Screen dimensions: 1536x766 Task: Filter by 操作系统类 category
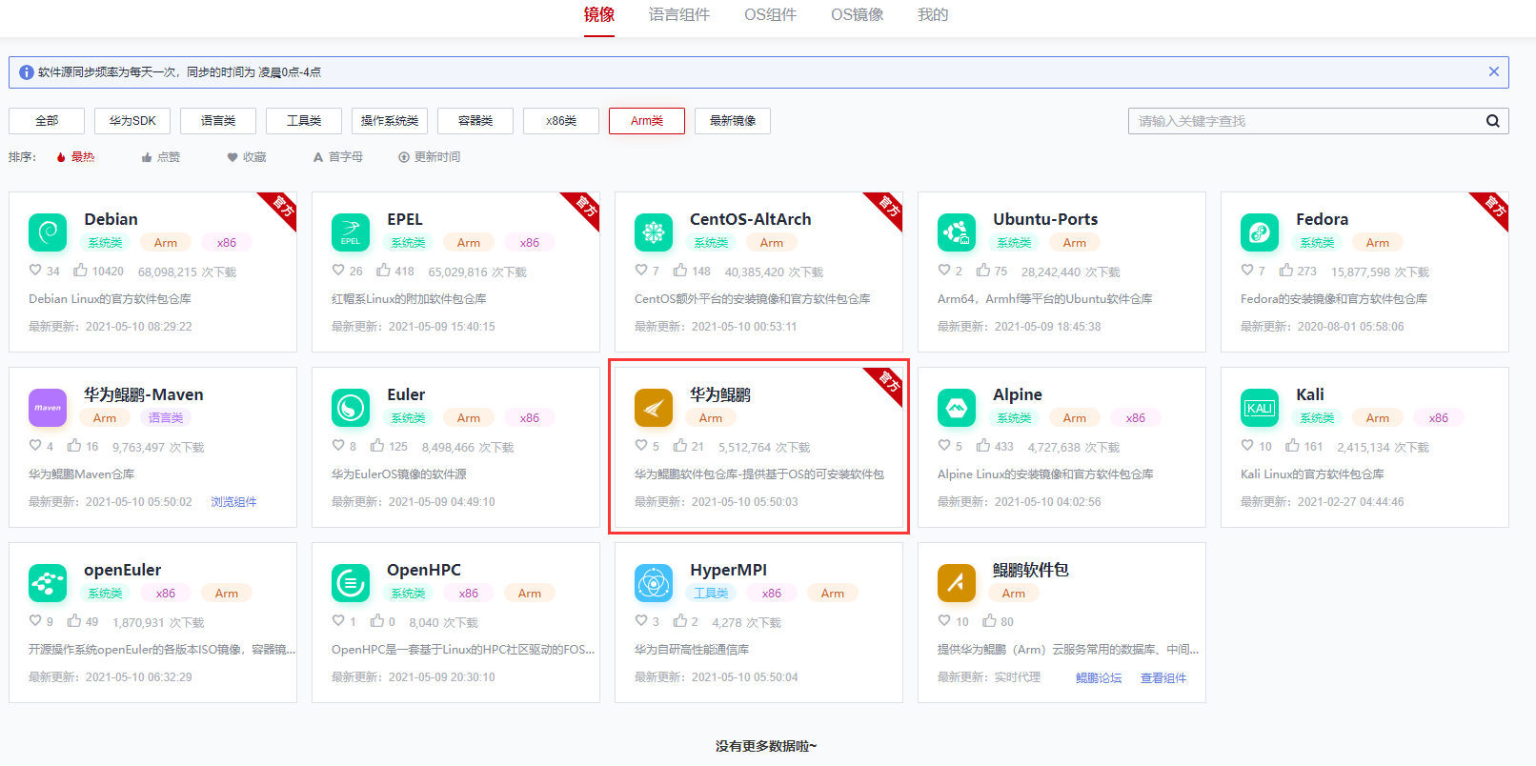point(390,121)
